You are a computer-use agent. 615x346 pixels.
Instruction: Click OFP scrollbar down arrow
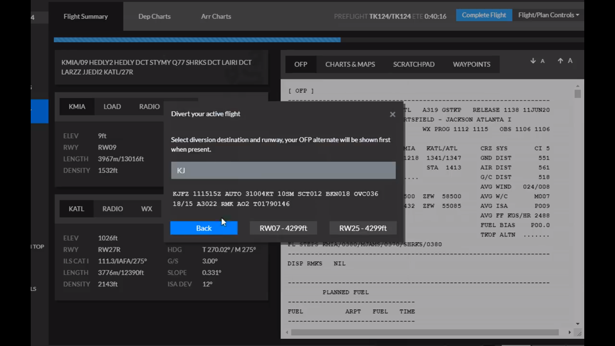click(x=577, y=324)
